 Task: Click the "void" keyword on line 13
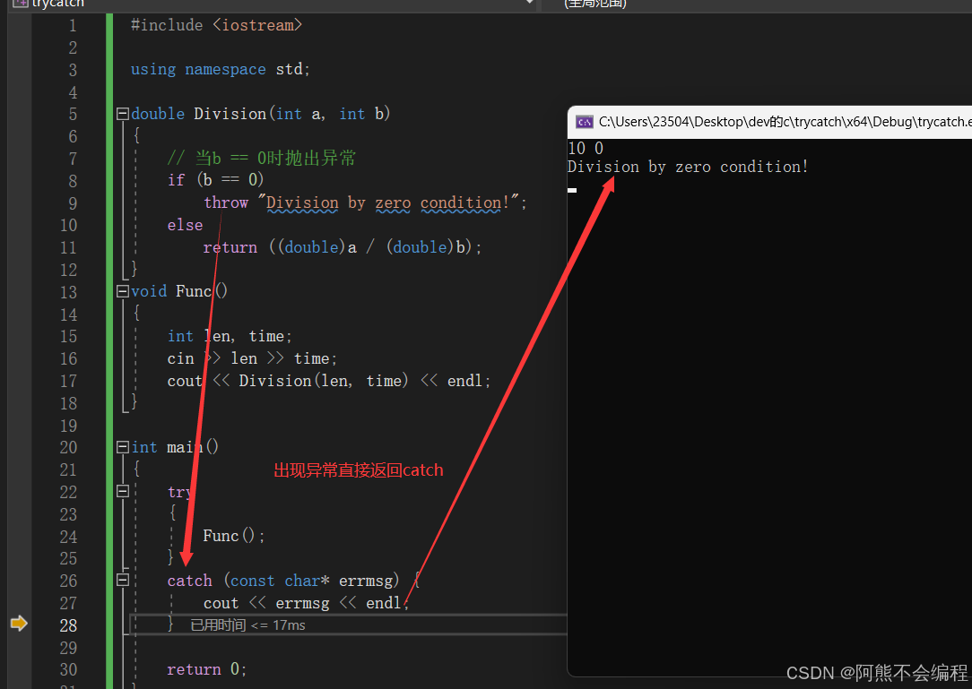point(149,291)
